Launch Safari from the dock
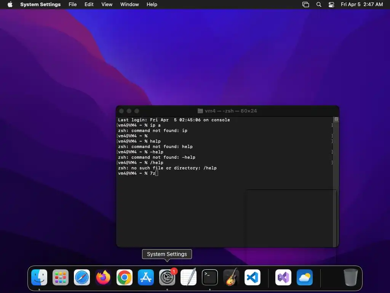The image size is (390, 293). click(82, 277)
